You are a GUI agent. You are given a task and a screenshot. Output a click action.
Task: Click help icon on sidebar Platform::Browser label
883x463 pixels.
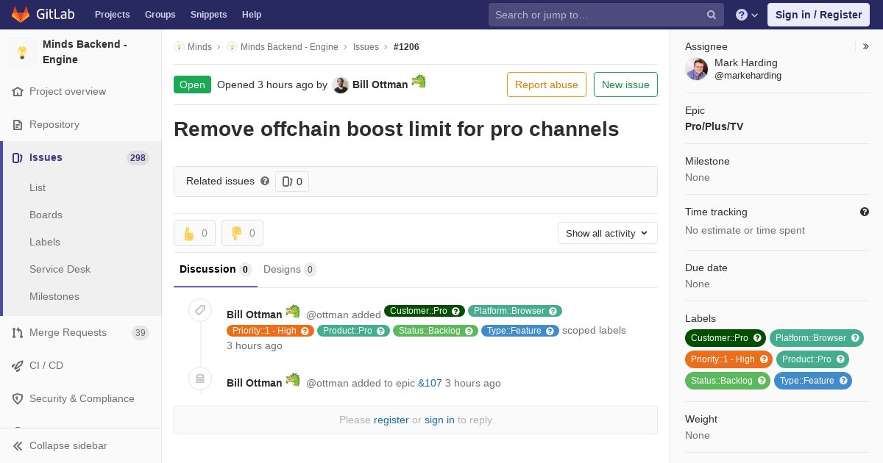tap(855, 338)
